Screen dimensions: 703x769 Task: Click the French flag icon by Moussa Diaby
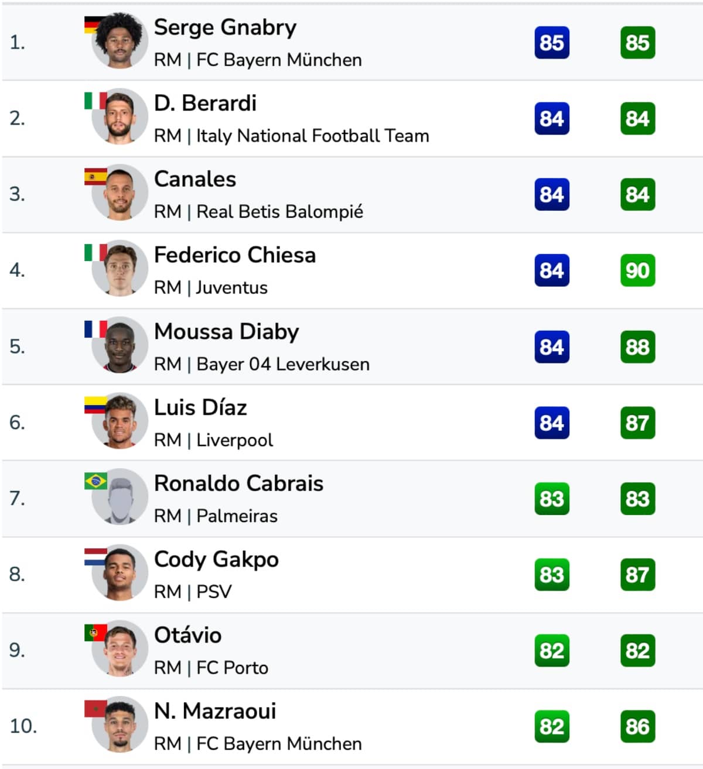click(x=95, y=329)
